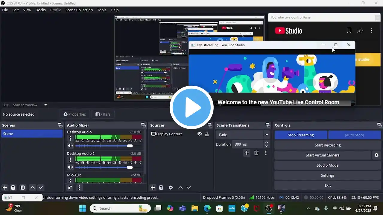Viewport: 383px width, 215px height.
Task: Open the Scene Collection menu
Action: (79, 10)
